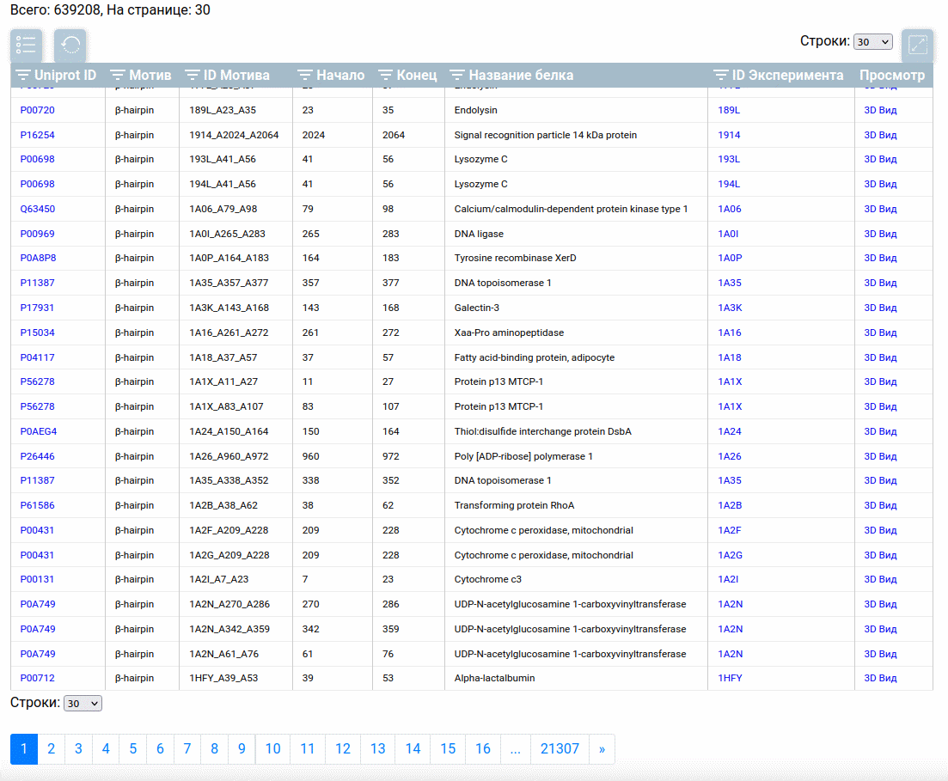Open 3D Вид for DNA ligase row

(x=880, y=234)
